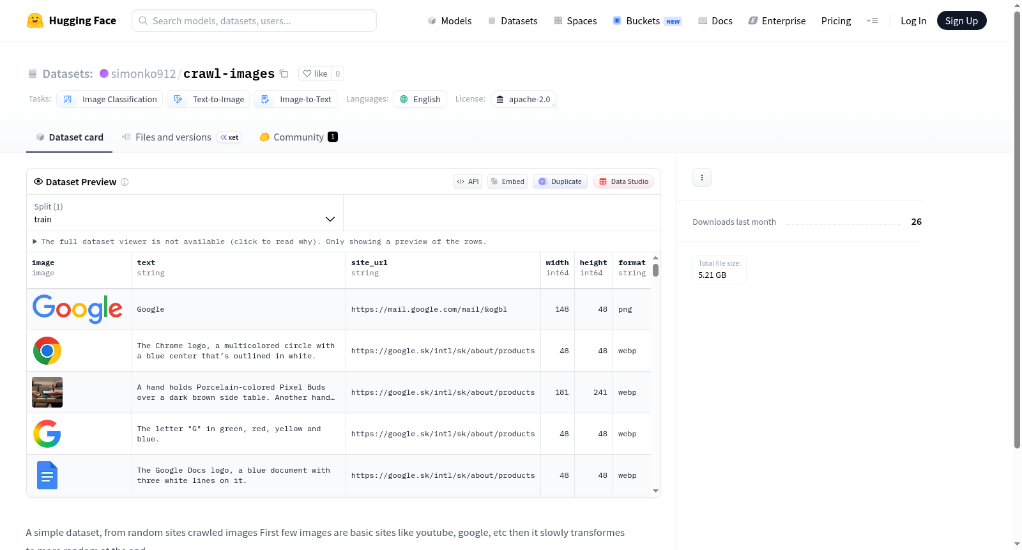Expand the navigation more-menu icon
Image resolution: width=1022 pixels, height=550 pixels.
click(872, 20)
